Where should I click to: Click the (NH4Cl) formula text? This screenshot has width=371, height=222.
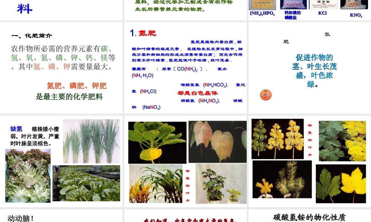click(x=148, y=91)
